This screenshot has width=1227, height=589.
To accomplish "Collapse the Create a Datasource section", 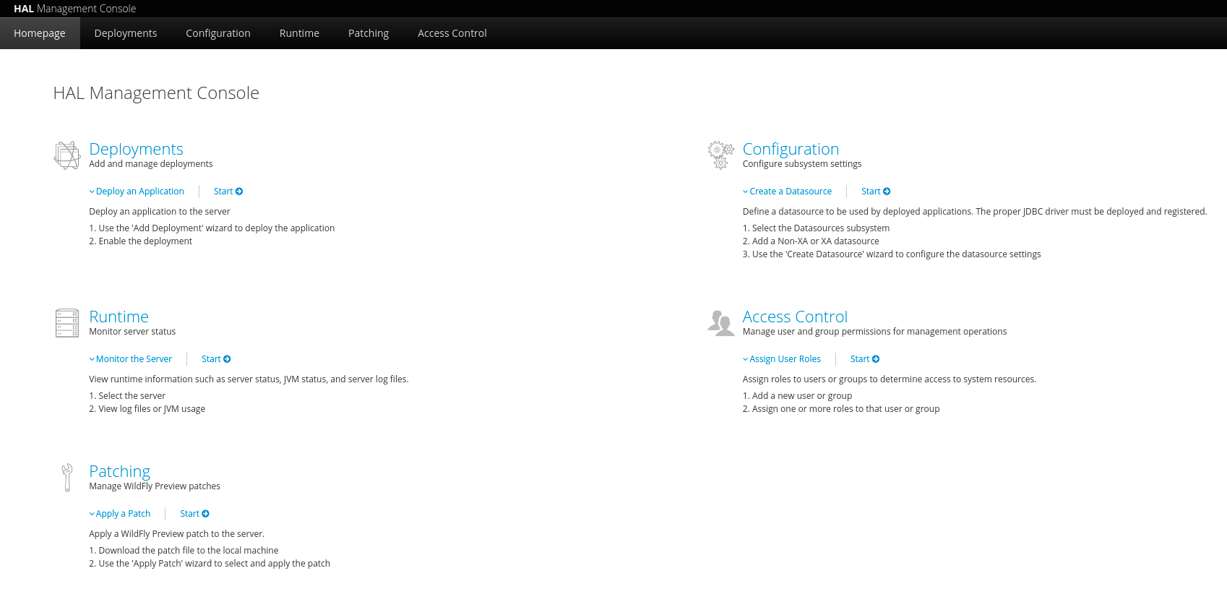I will pyautogui.click(x=787, y=192).
